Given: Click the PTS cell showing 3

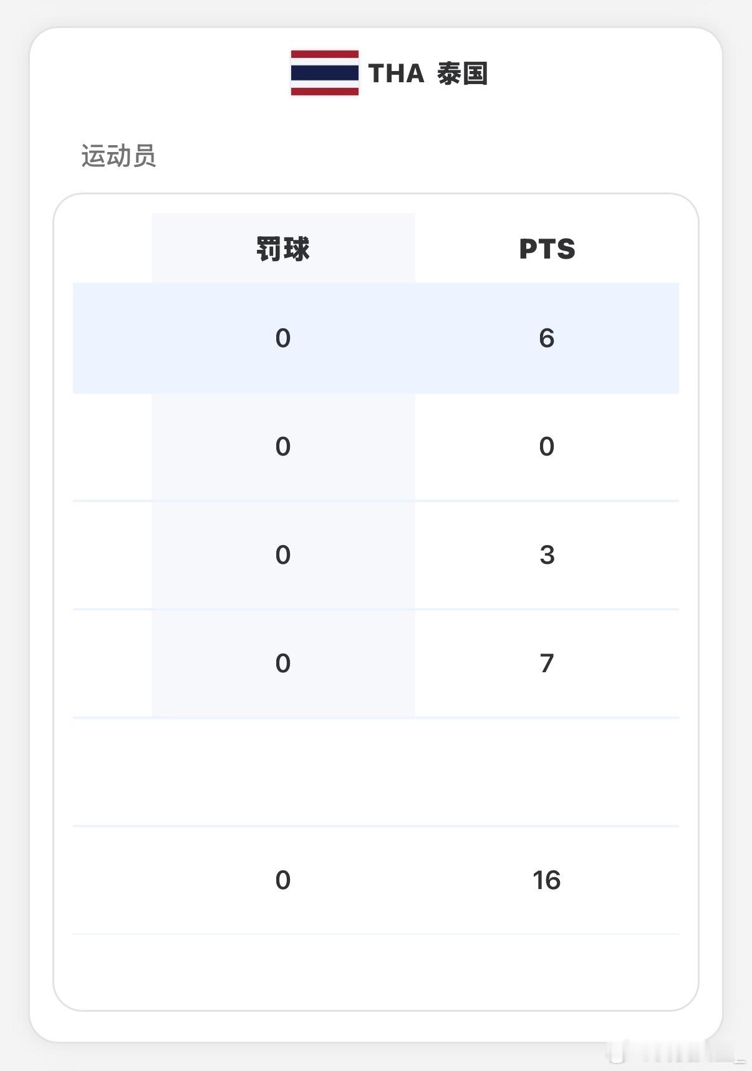Looking at the screenshot, I should point(547,555).
